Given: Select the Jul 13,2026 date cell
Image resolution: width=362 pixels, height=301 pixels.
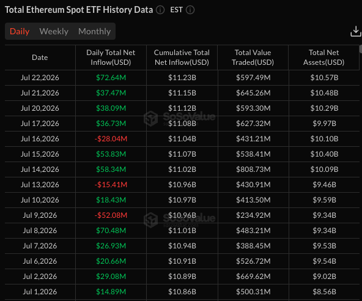Looking at the screenshot, I should point(40,185).
